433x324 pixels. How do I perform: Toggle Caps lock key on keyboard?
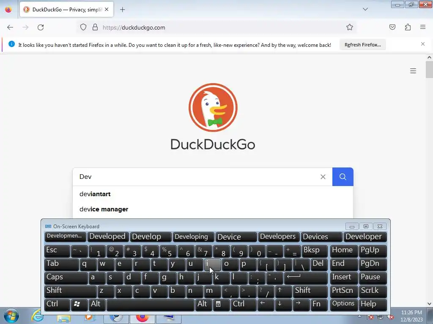66,278
